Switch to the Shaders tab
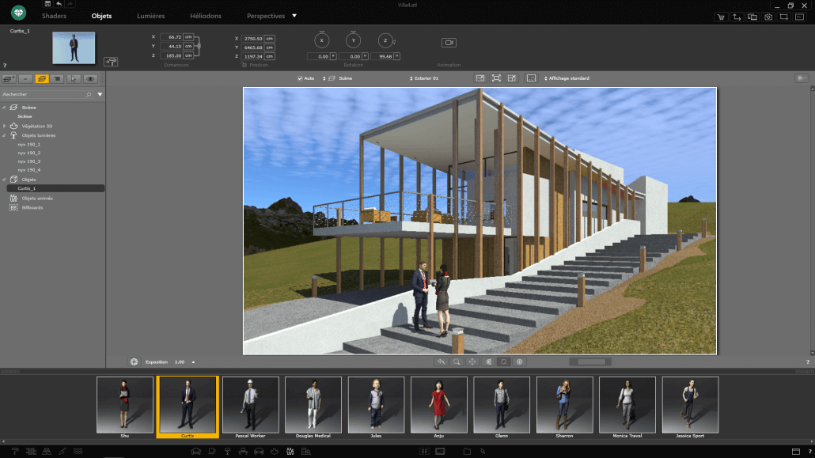The image size is (815, 458). (54, 15)
